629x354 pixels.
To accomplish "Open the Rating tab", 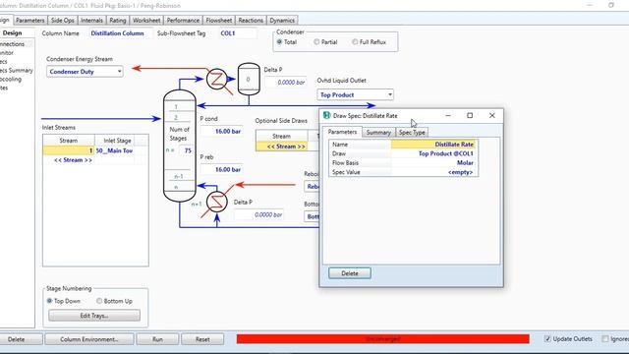I will [118, 20].
